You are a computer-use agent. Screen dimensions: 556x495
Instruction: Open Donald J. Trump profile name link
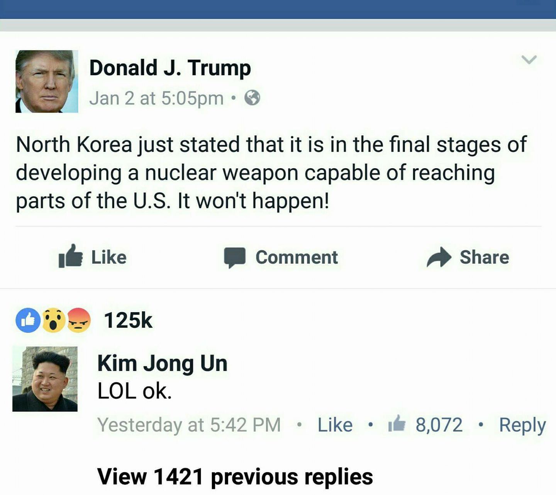tap(170, 68)
